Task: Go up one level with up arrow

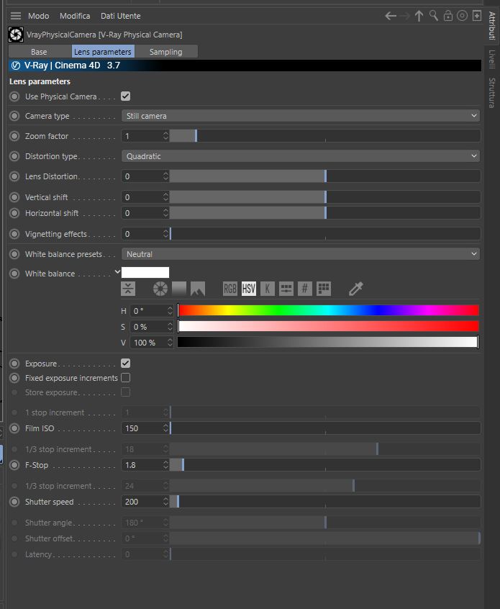Action: [x=419, y=16]
